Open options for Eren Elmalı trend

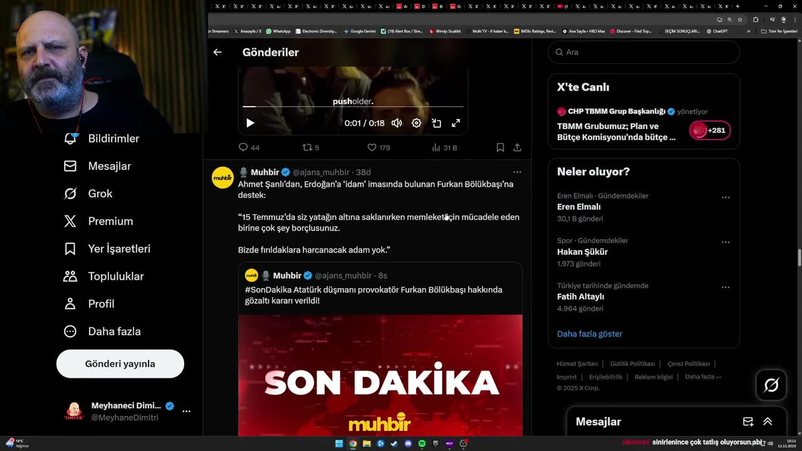[726, 197]
